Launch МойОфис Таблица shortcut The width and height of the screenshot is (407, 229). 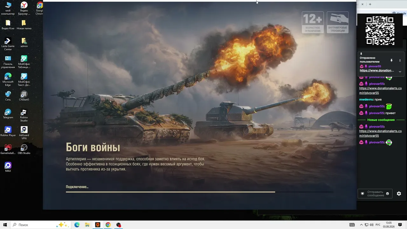coord(24,62)
